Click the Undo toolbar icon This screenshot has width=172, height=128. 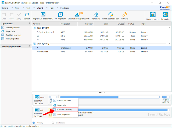click(4, 16)
